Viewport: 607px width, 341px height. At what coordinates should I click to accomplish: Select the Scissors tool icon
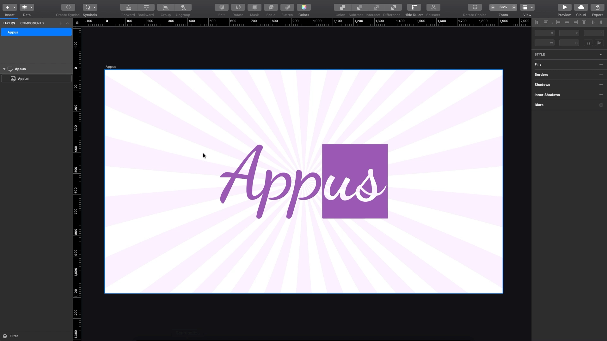coord(433,7)
